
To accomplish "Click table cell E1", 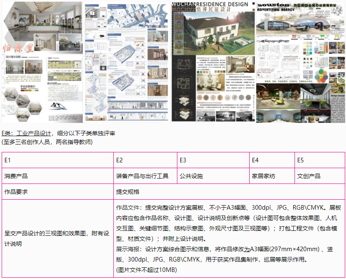I will pyautogui.click(x=58, y=160).
